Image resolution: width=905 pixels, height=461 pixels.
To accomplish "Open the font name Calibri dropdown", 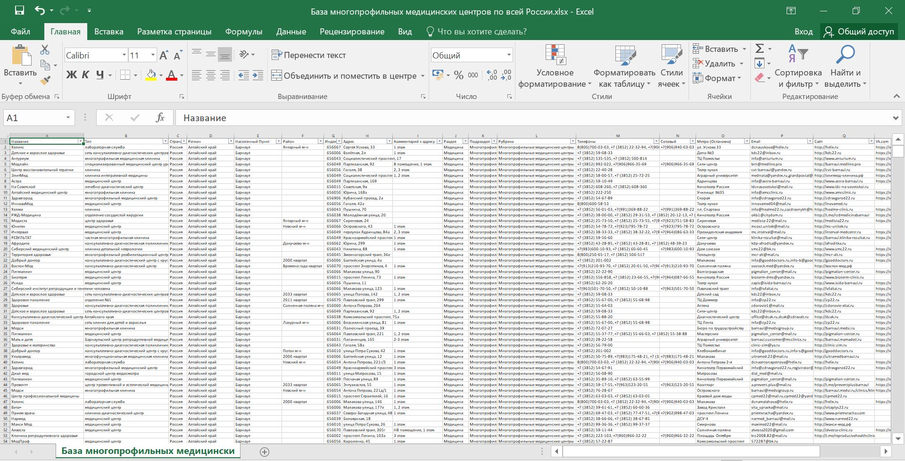I will [x=124, y=55].
